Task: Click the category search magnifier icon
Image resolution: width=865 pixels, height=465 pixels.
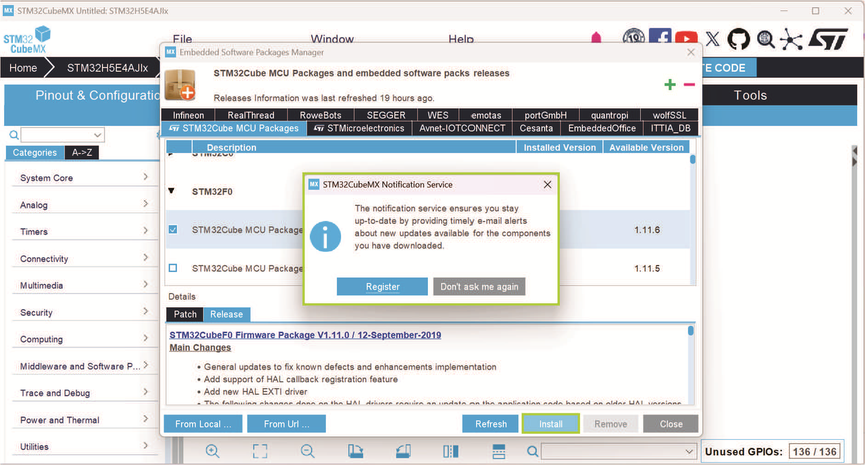Action: point(14,135)
